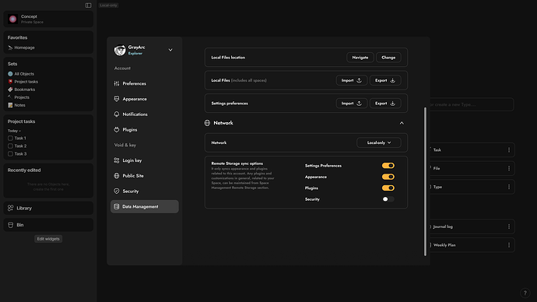Click the Notes set icon
Image resolution: width=537 pixels, height=302 pixels.
point(10,105)
